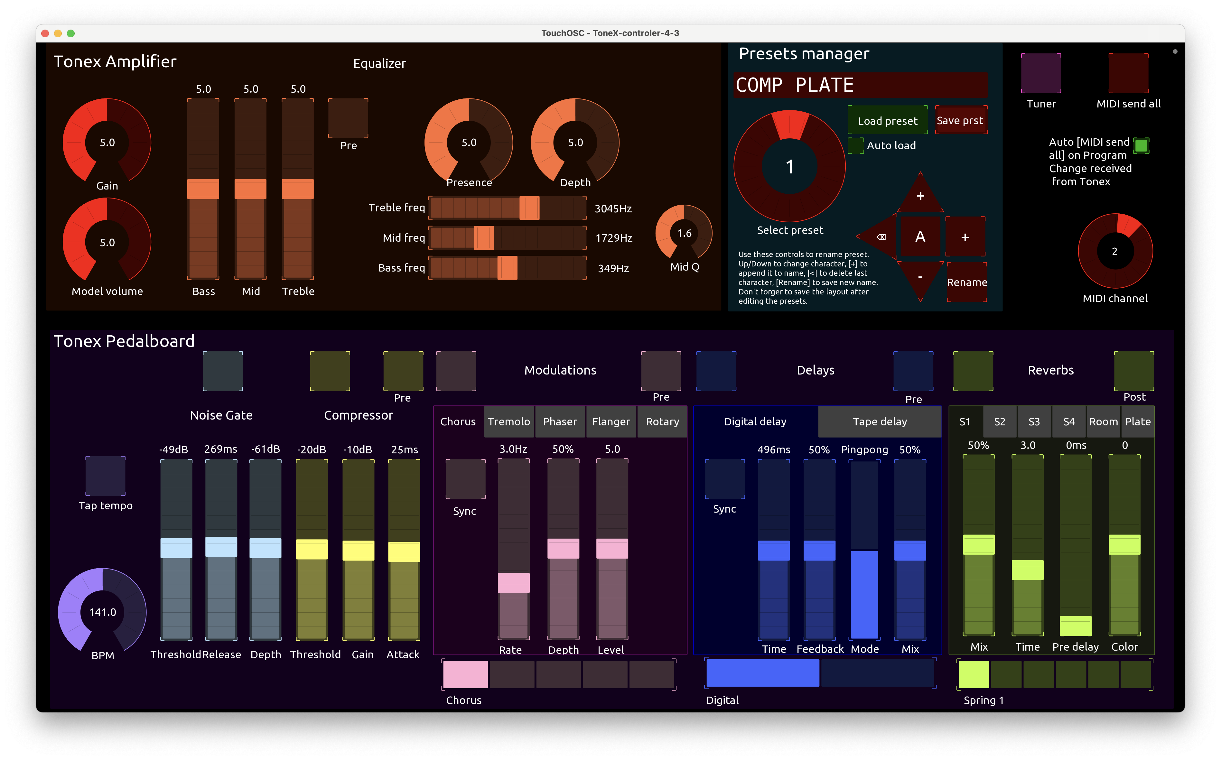
Task: Tap the Tap tempo pad
Action: [105, 476]
